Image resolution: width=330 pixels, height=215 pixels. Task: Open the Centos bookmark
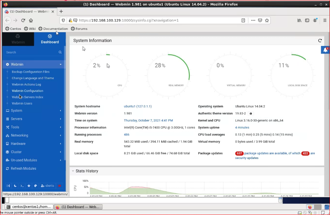click(13, 29)
